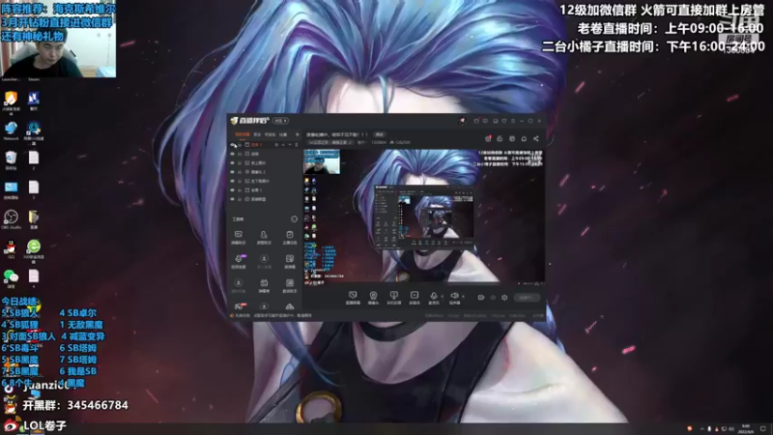773x435 pixels.
Task: Add a multimedia source from bottom toolbar
Action: point(415,298)
